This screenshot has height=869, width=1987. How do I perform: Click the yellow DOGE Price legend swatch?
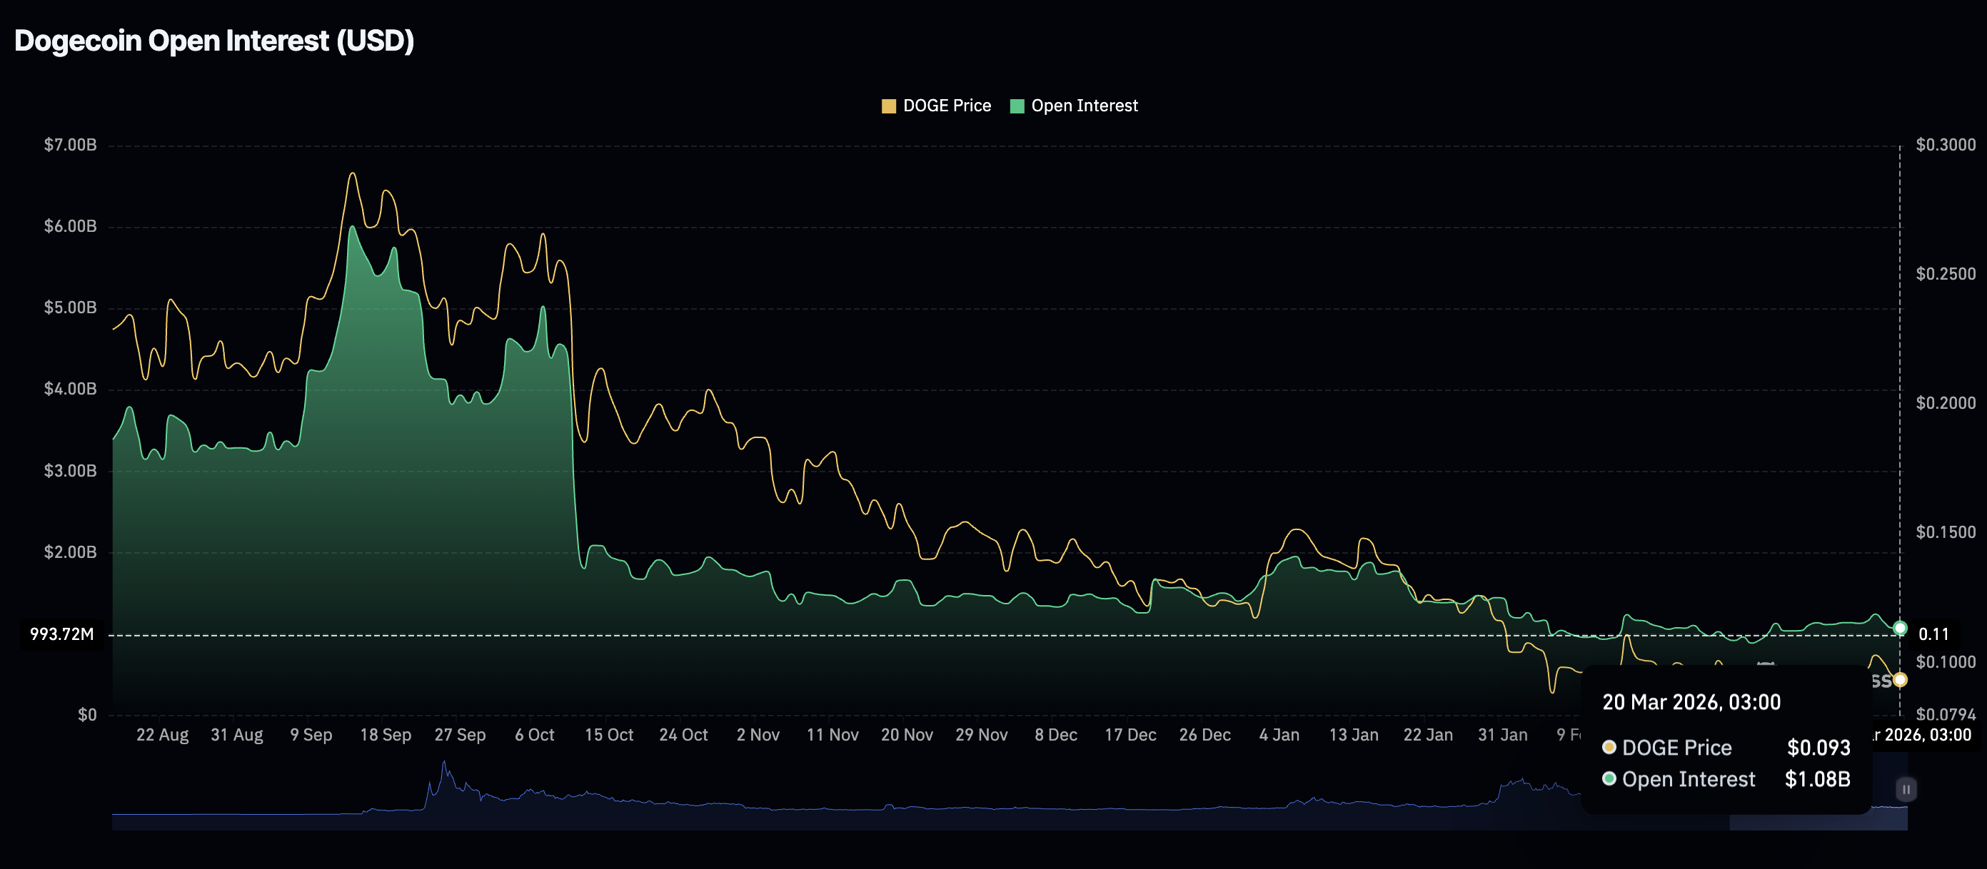889,106
